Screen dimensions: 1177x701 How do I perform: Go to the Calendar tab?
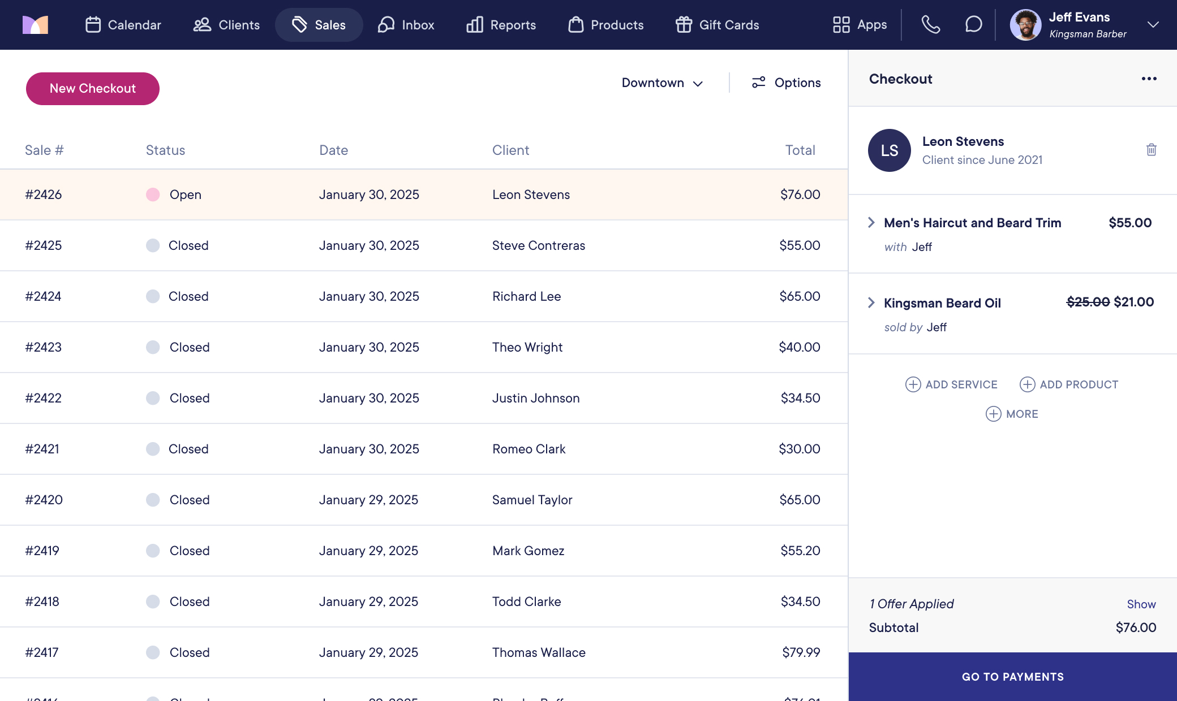[x=123, y=25]
